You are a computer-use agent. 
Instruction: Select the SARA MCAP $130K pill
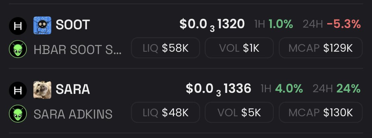pyautogui.click(x=320, y=113)
